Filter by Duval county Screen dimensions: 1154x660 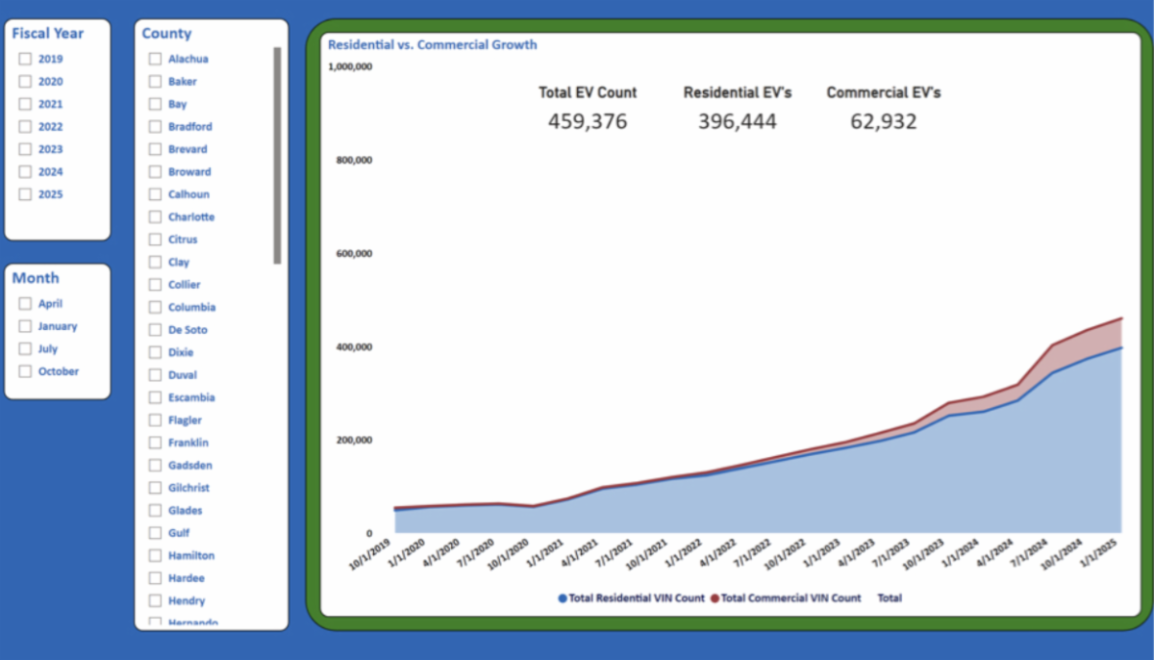pyautogui.click(x=155, y=375)
